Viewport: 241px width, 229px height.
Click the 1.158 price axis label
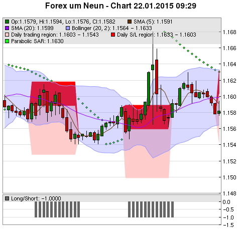point(229,113)
